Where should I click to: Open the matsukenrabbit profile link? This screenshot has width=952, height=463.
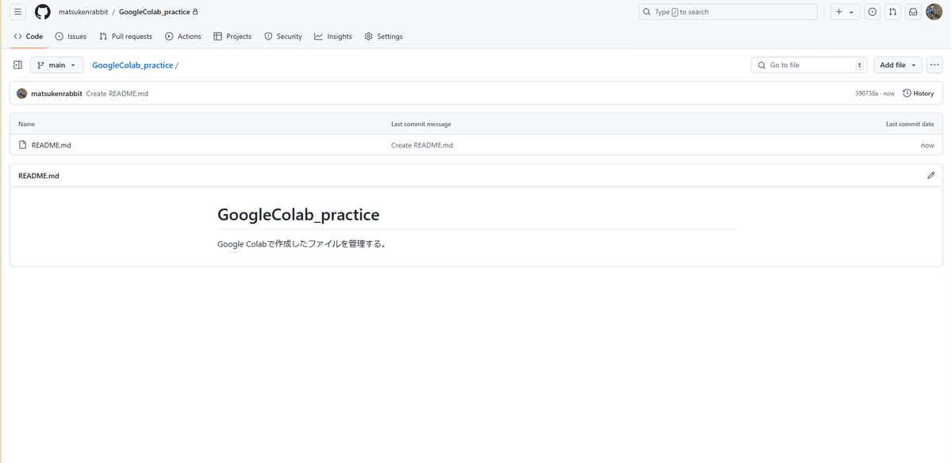click(x=83, y=11)
